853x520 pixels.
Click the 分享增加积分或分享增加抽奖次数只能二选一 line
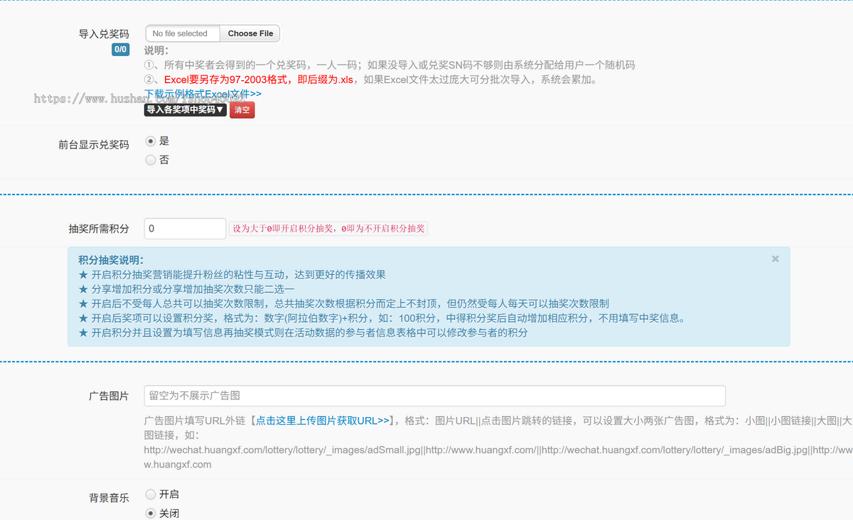coord(186,289)
